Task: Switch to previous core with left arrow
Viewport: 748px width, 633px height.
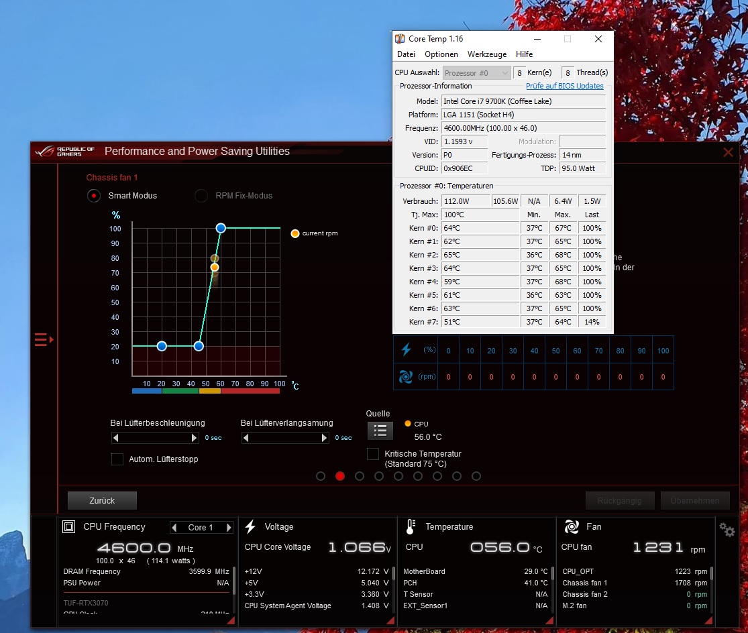Action: [x=174, y=527]
